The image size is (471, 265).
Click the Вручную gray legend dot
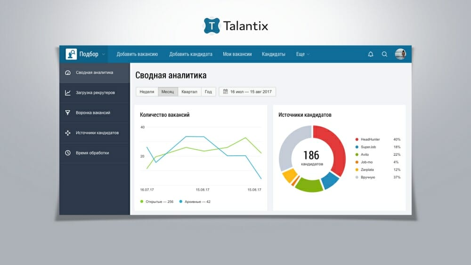[x=357, y=177]
